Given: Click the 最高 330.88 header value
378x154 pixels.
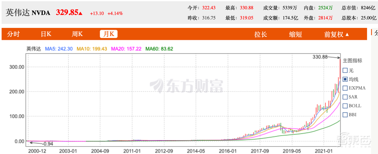Looking at the screenshot, I should pyautogui.click(x=239, y=8).
